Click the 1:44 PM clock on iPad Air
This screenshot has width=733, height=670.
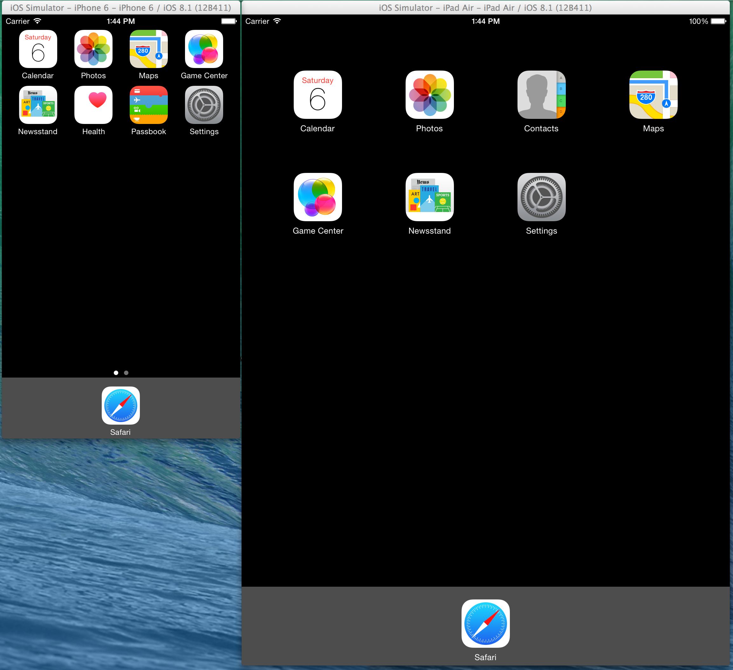pos(485,21)
